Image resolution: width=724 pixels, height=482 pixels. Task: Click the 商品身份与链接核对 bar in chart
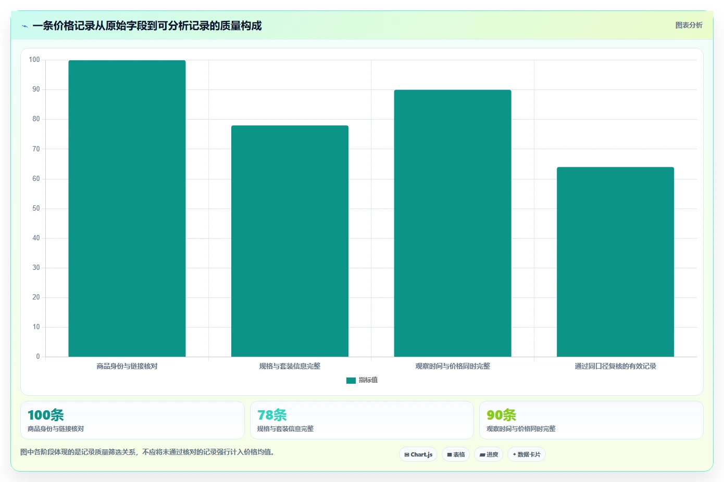(127, 209)
